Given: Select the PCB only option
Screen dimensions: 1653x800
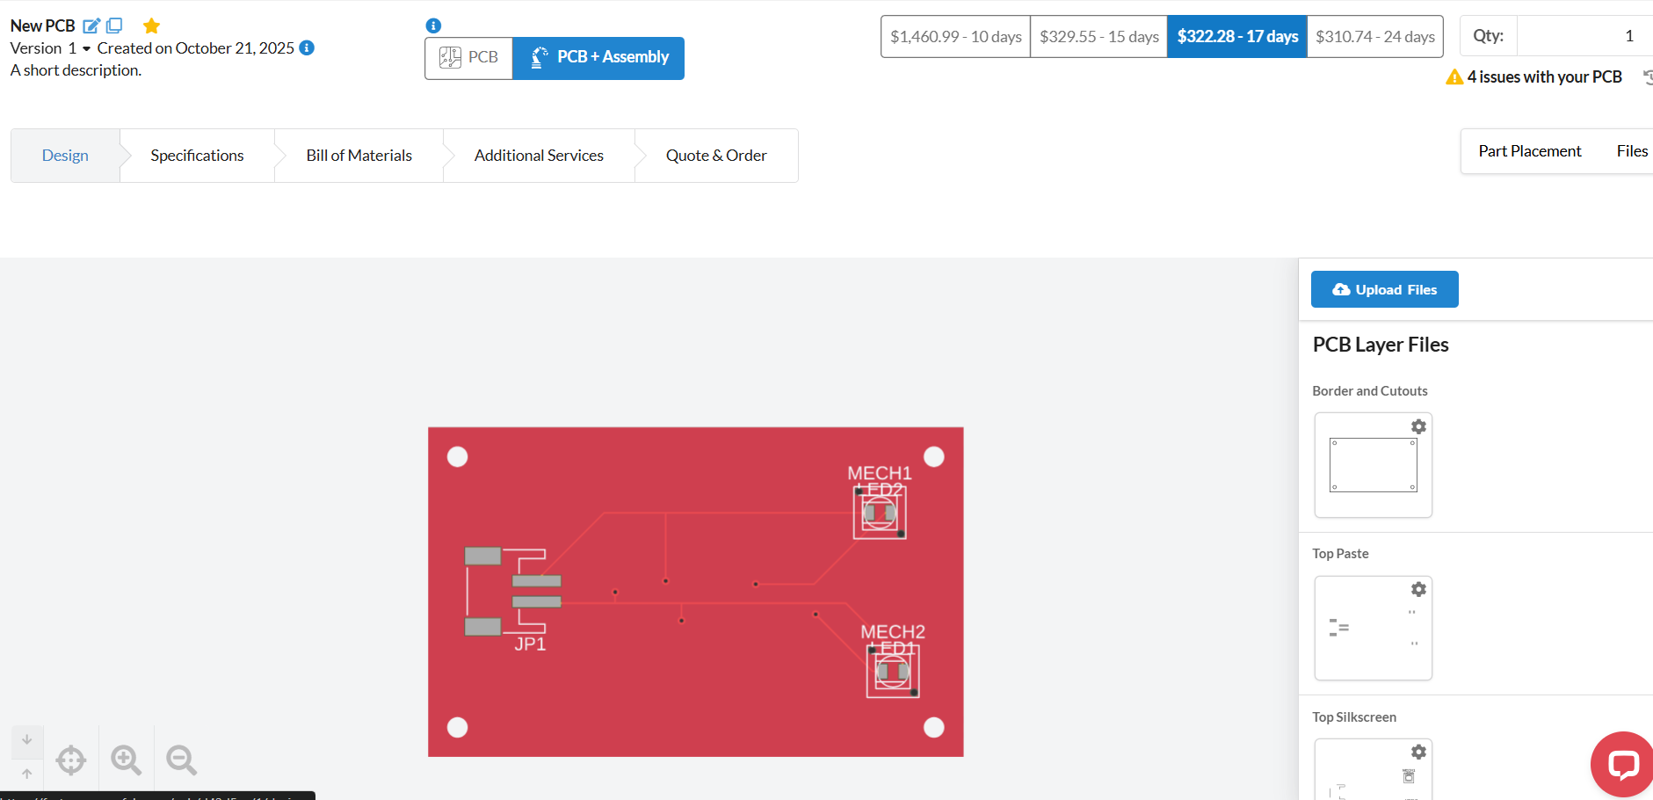Looking at the screenshot, I should point(469,58).
